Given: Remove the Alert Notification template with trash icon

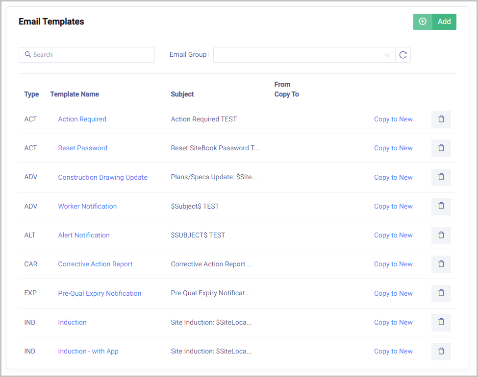Looking at the screenshot, I should pyautogui.click(x=441, y=235).
